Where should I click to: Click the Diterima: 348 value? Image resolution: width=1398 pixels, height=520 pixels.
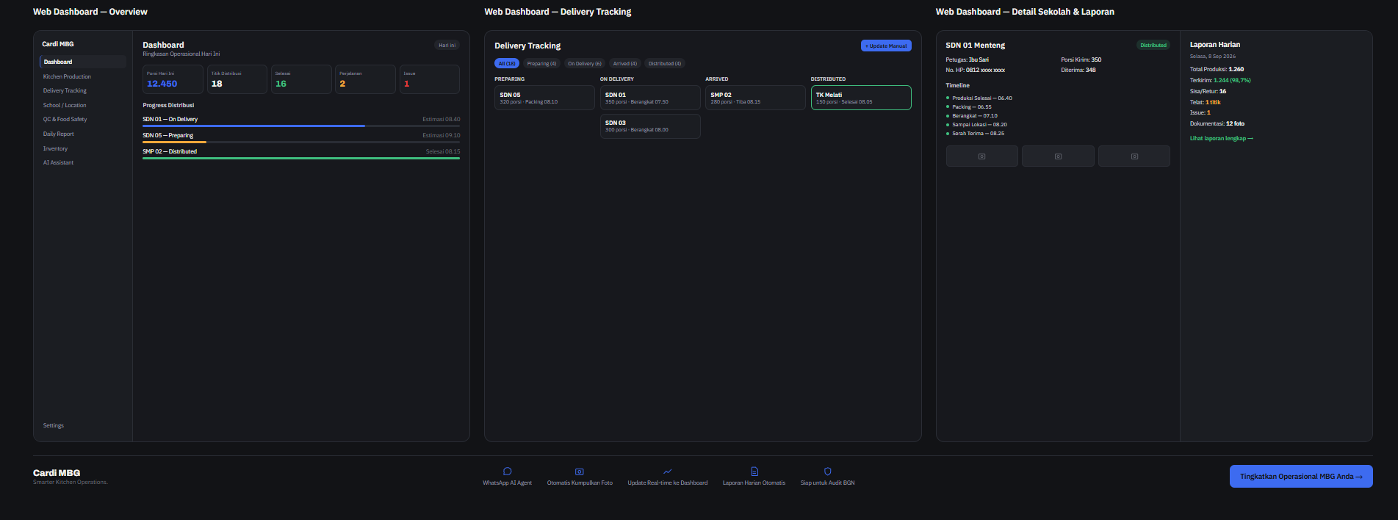click(x=1078, y=70)
